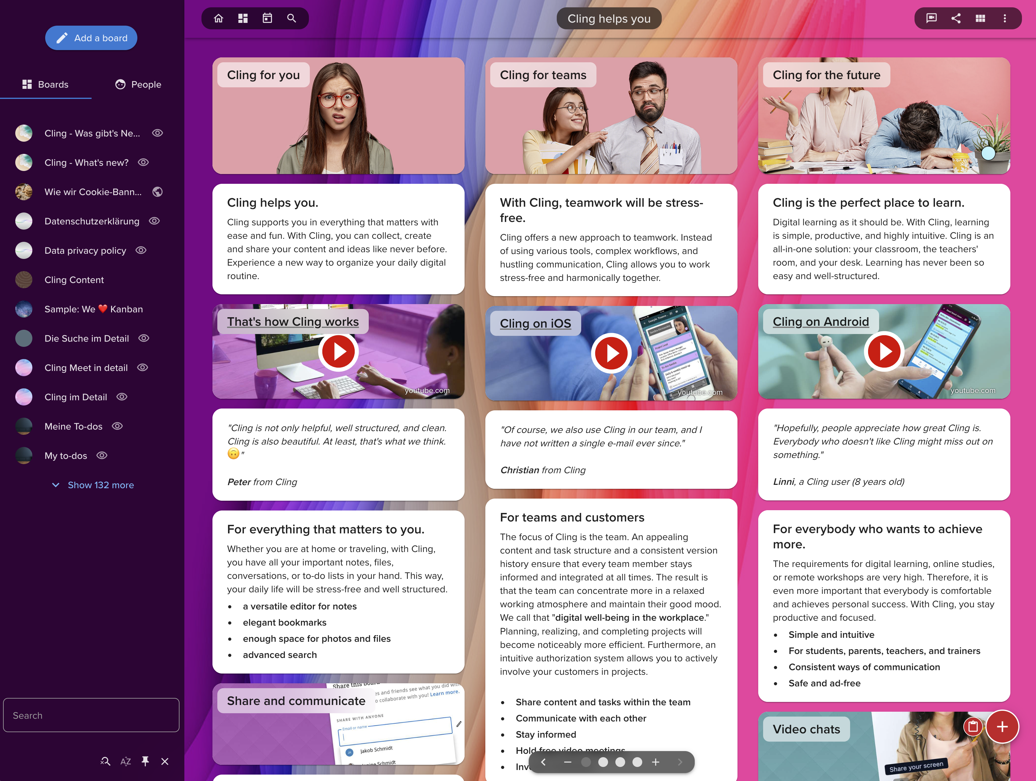Viewport: 1036px width, 781px height.
Task: Open the Cling on Android link title
Action: (x=820, y=321)
